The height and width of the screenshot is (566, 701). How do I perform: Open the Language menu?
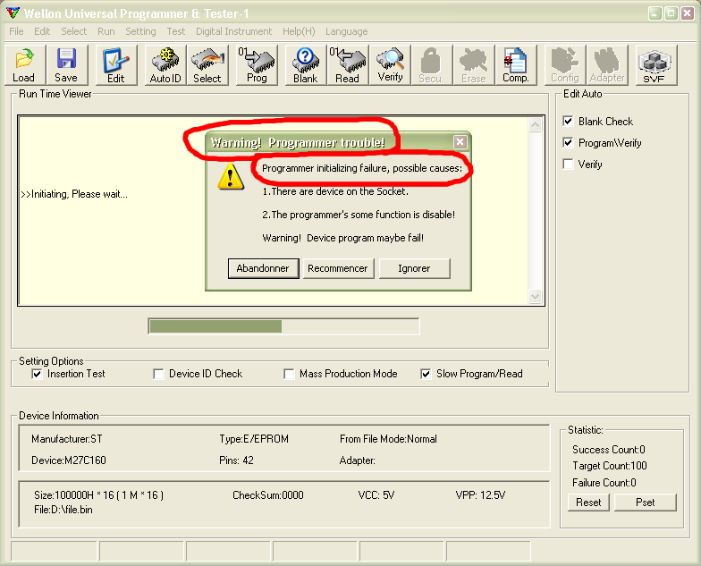click(x=347, y=31)
